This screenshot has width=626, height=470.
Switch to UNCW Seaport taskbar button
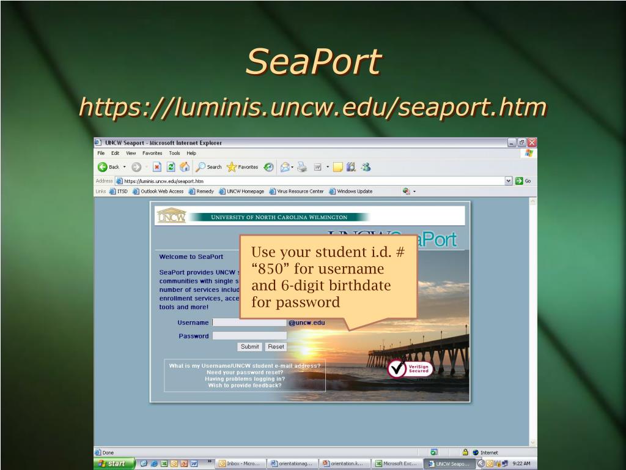click(449, 464)
